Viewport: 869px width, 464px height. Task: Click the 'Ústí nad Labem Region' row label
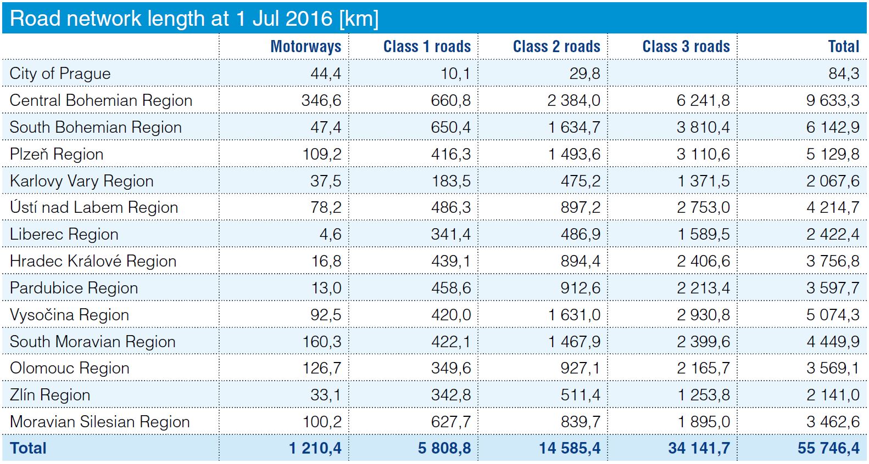(x=94, y=207)
